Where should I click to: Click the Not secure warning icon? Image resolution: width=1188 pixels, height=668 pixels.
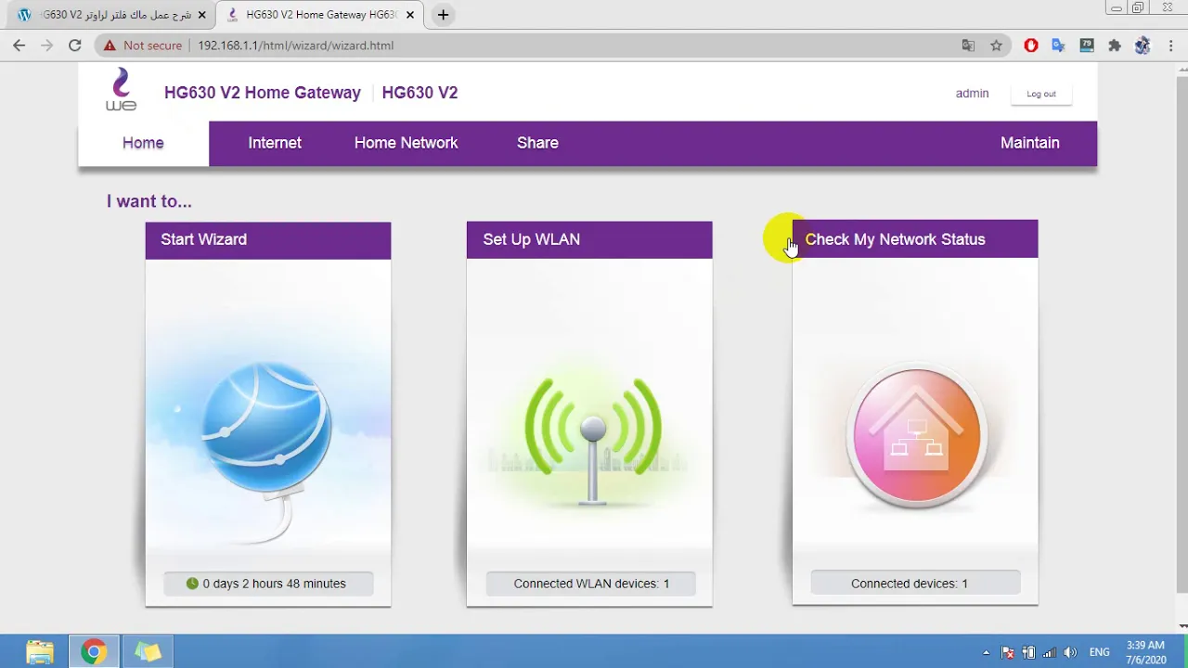point(110,45)
